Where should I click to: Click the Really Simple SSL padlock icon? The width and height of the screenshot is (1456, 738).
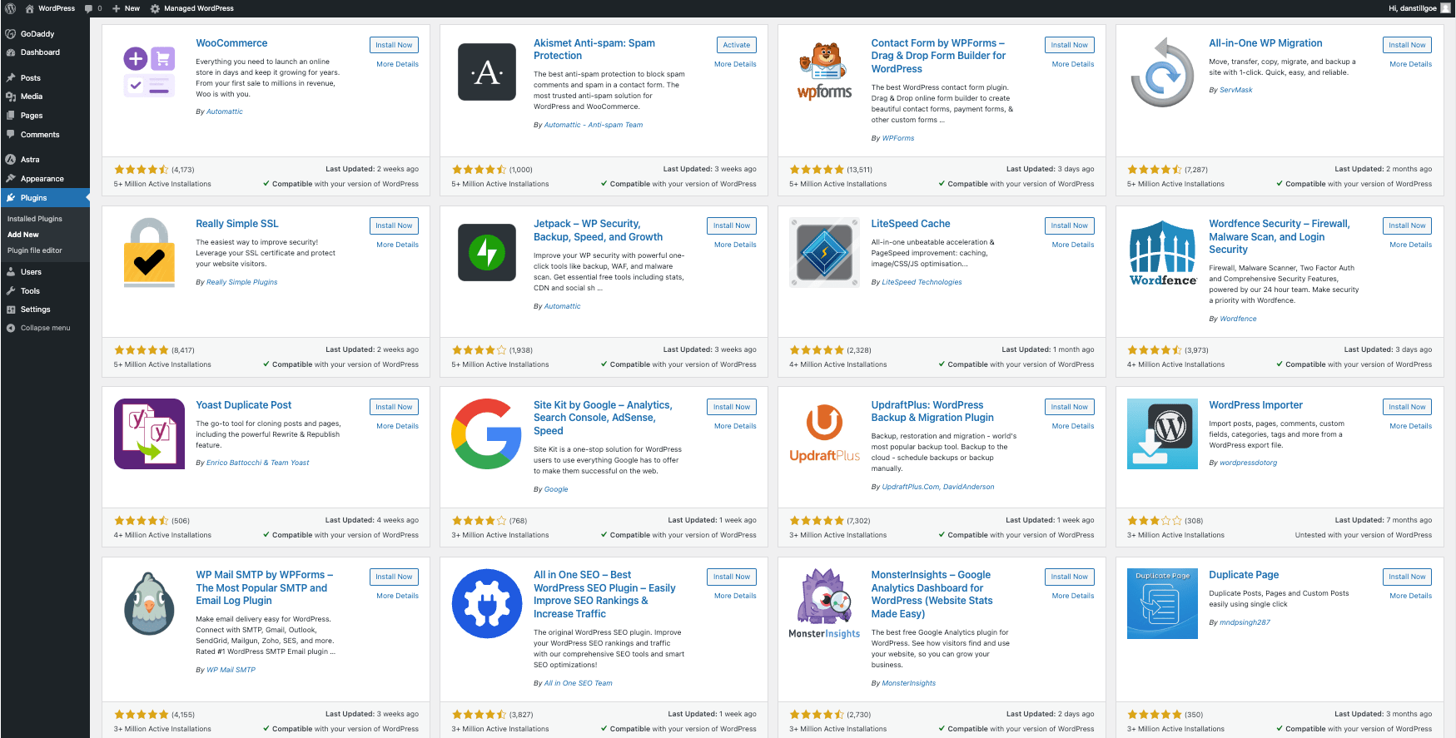(149, 253)
